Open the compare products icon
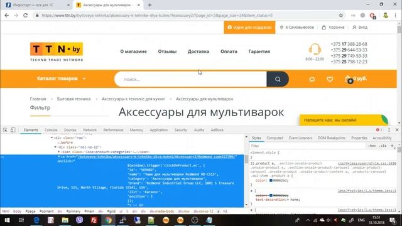 tap(312, 79)
